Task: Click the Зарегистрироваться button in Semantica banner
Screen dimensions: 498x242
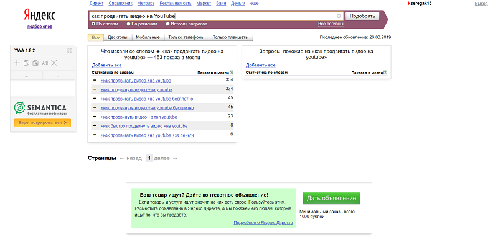Action: tap(42, 122)
